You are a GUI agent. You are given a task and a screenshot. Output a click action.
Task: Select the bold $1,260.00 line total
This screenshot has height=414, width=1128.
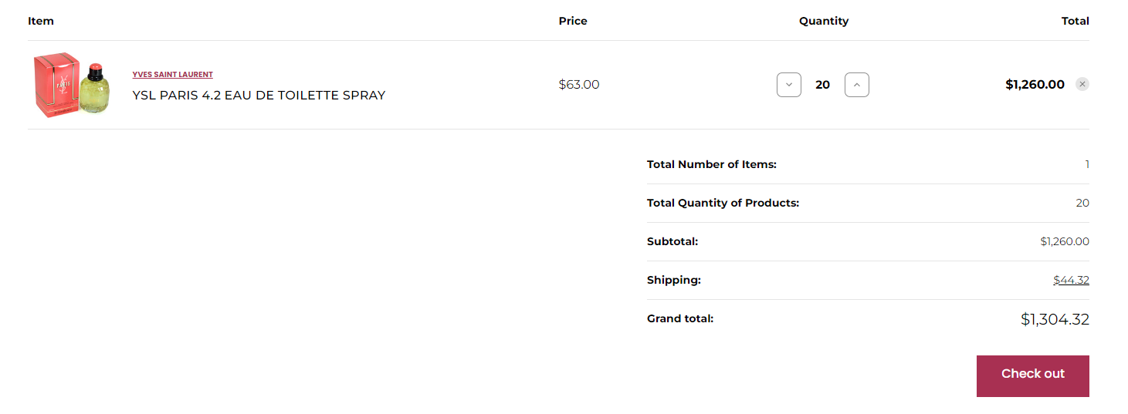(x=1035, y=85)
